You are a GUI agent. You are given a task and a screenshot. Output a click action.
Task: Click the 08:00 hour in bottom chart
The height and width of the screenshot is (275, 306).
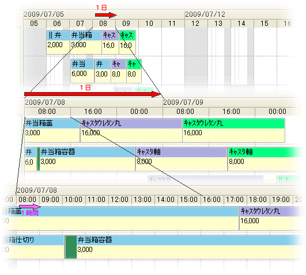(x=28, y=200)
